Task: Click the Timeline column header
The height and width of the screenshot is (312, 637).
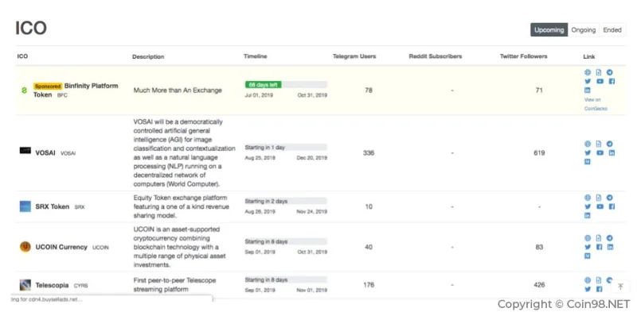Action: pyautogui.click(x=255, y=56)
